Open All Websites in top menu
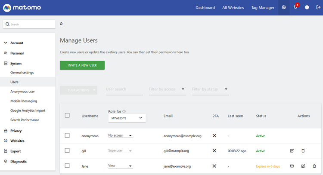Screen dimensions: 323x175 [233, 8]
